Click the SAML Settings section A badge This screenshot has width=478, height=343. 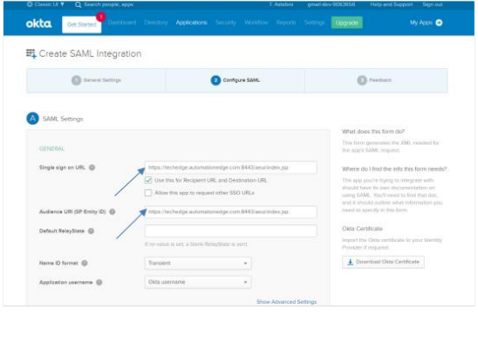(32, 119)
